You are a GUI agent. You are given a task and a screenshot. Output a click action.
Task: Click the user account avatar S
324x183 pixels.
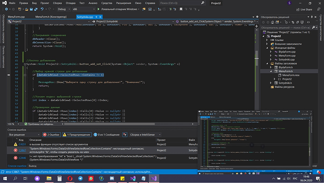pos(289,3)
